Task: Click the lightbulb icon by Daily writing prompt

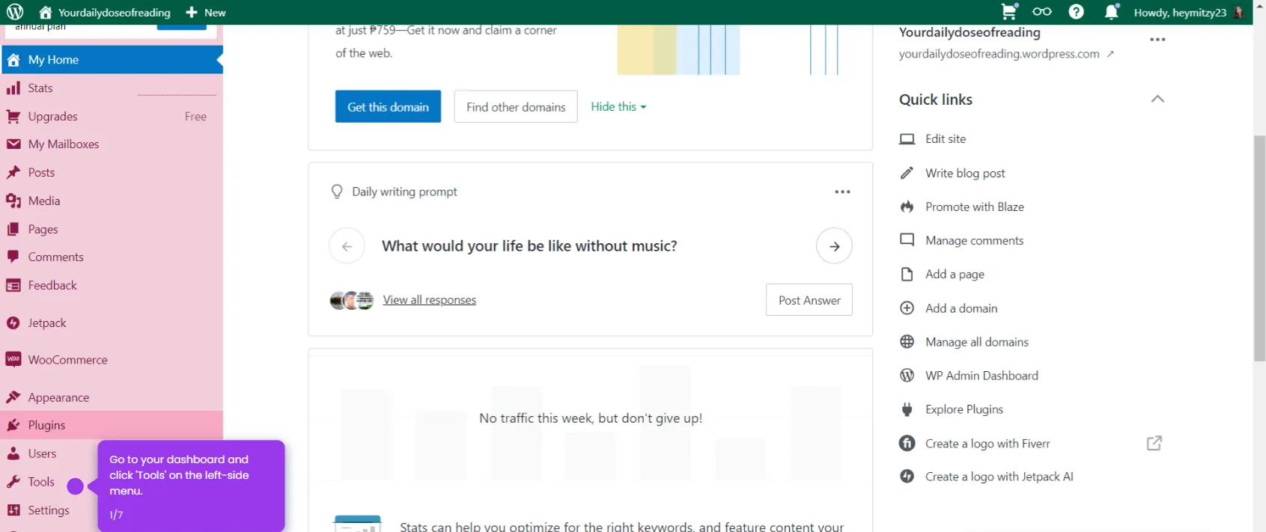Action: (337, 192)
